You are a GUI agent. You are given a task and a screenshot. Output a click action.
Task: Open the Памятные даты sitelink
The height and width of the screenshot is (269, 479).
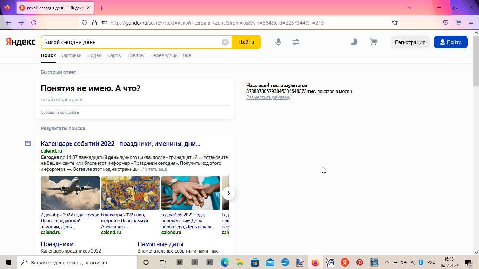(x=160, y=244)
